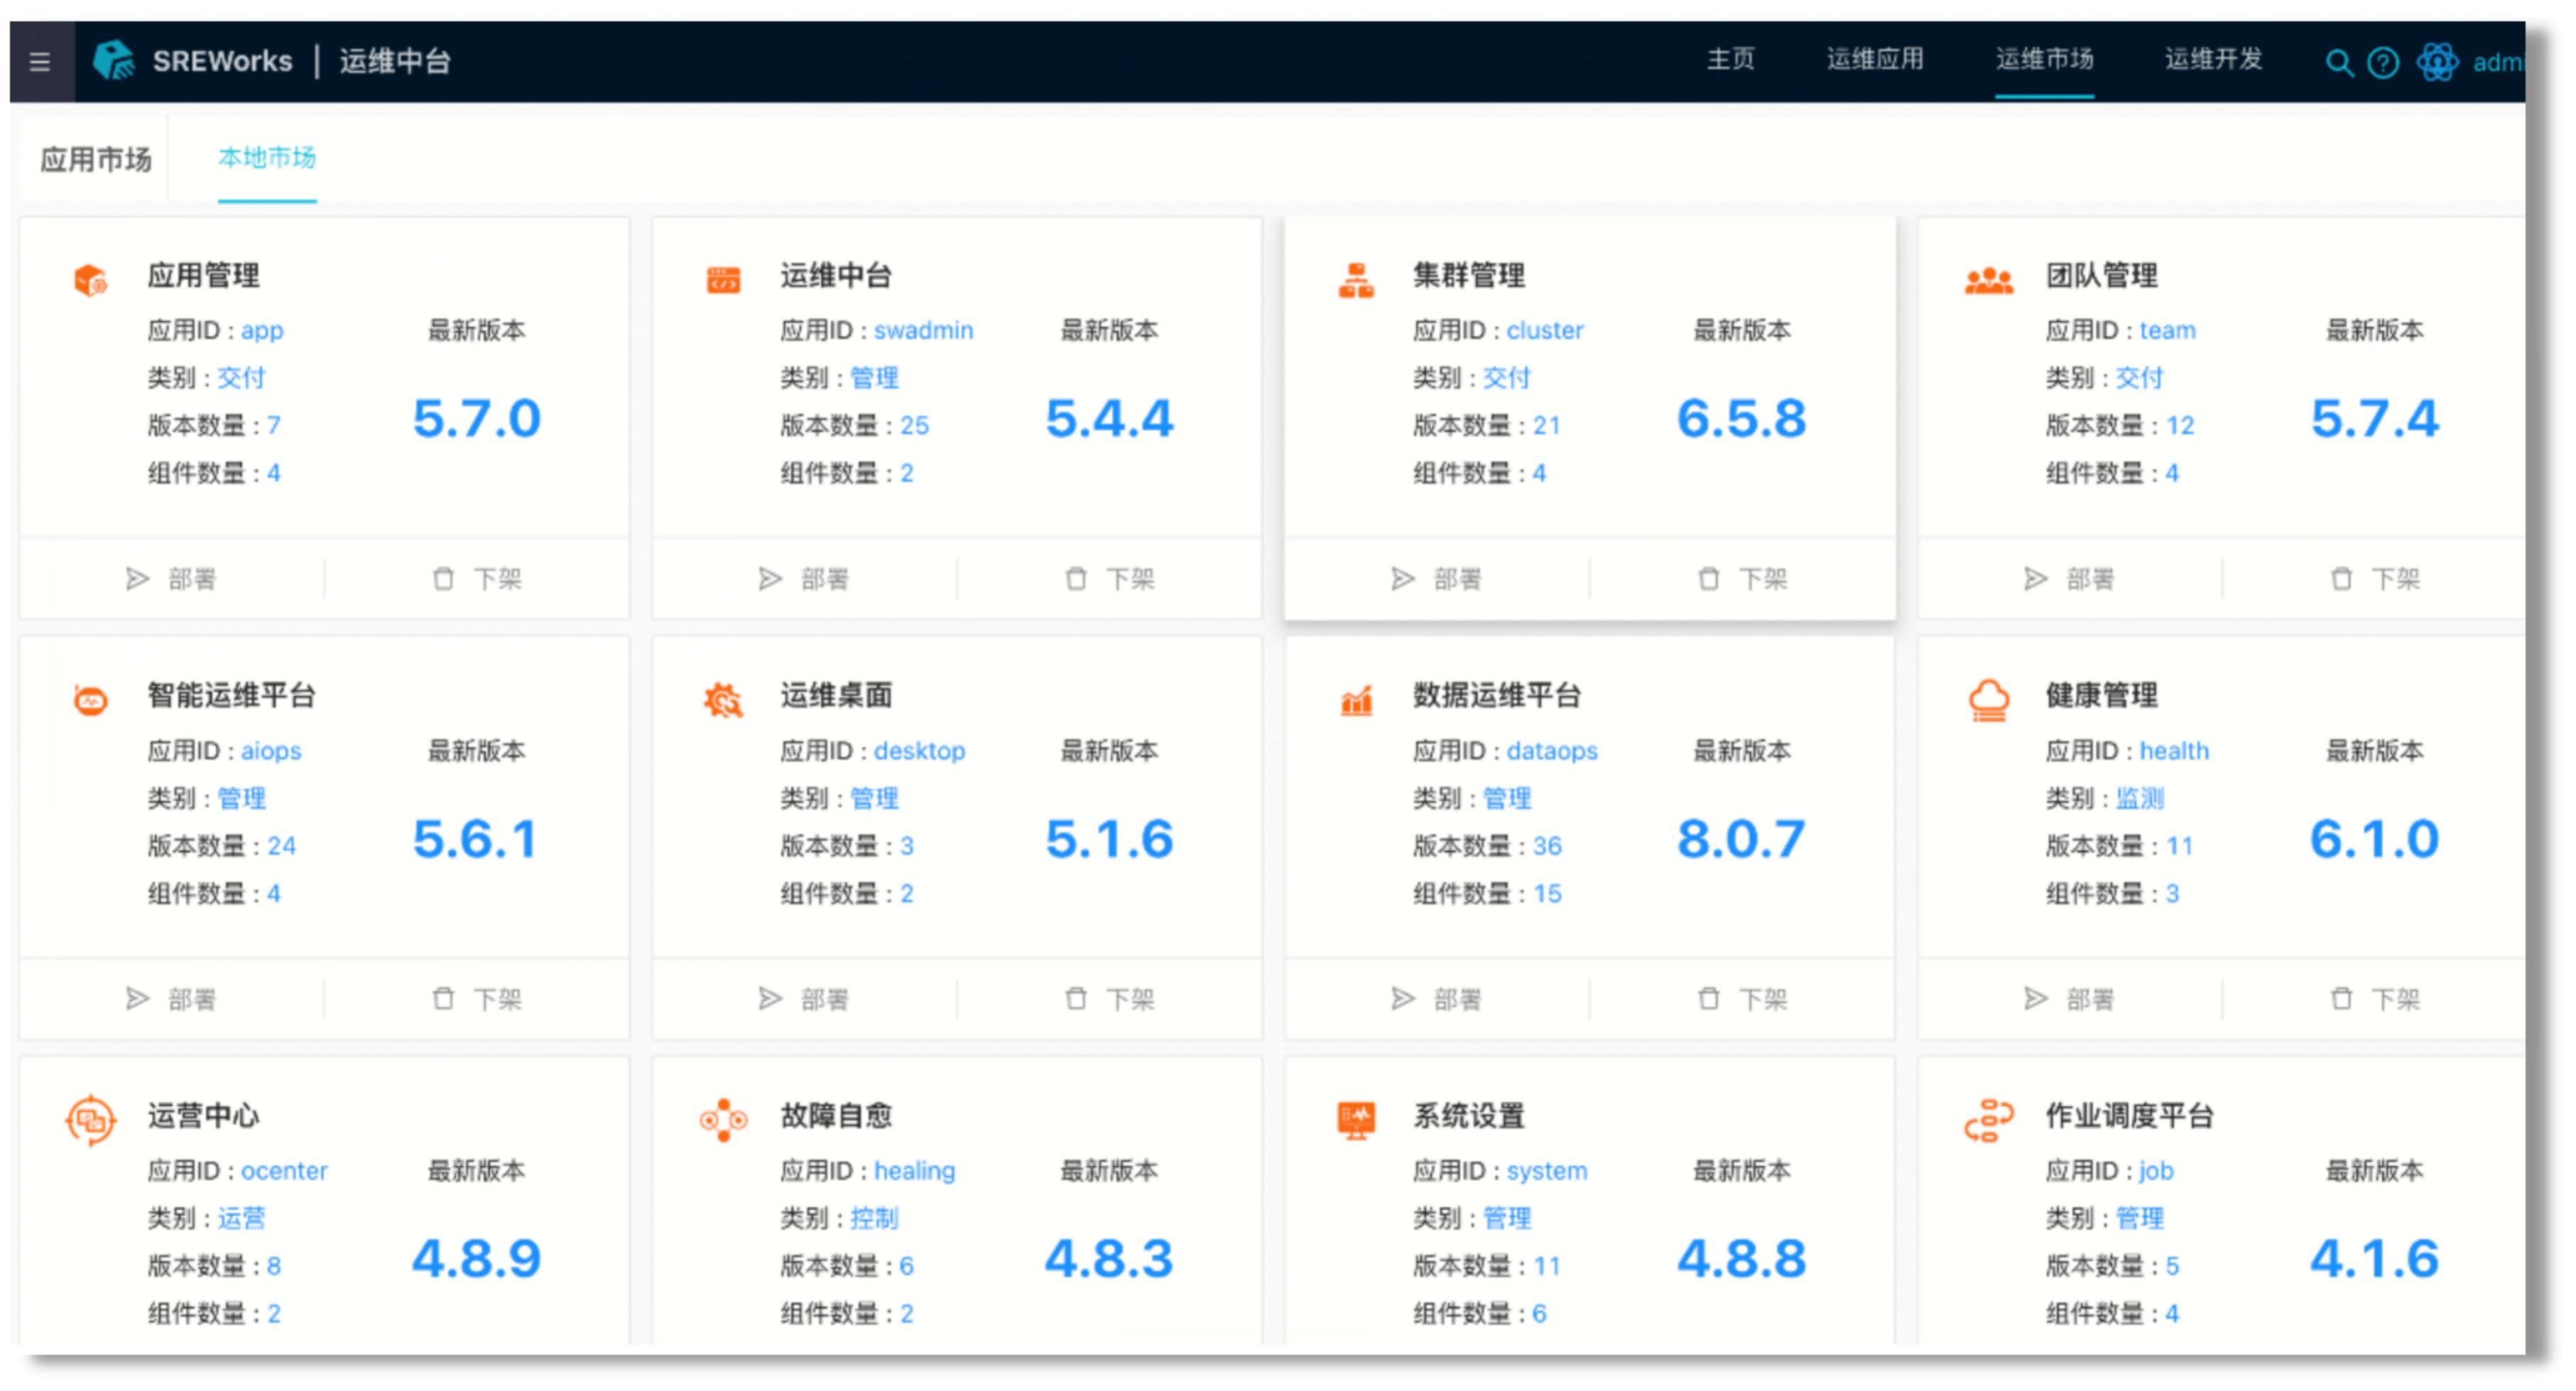Screen dimensions: 2576x1391
Task: Switch to the 应用市场 tab
Action: [96, 157]
